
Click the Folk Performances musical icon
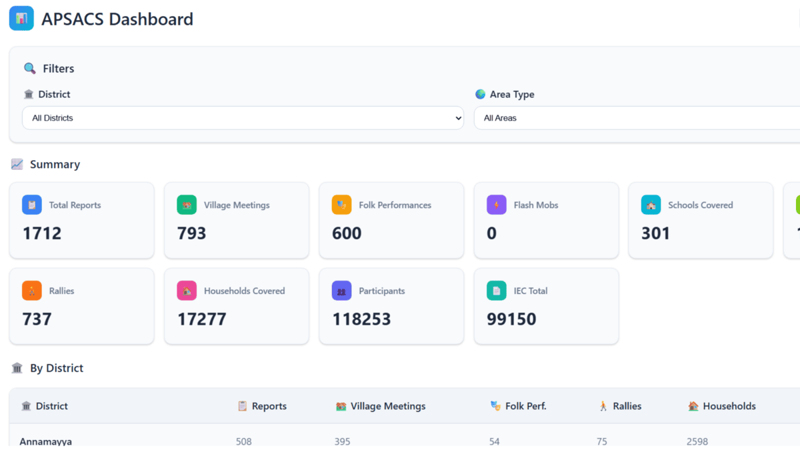(341, 205)
